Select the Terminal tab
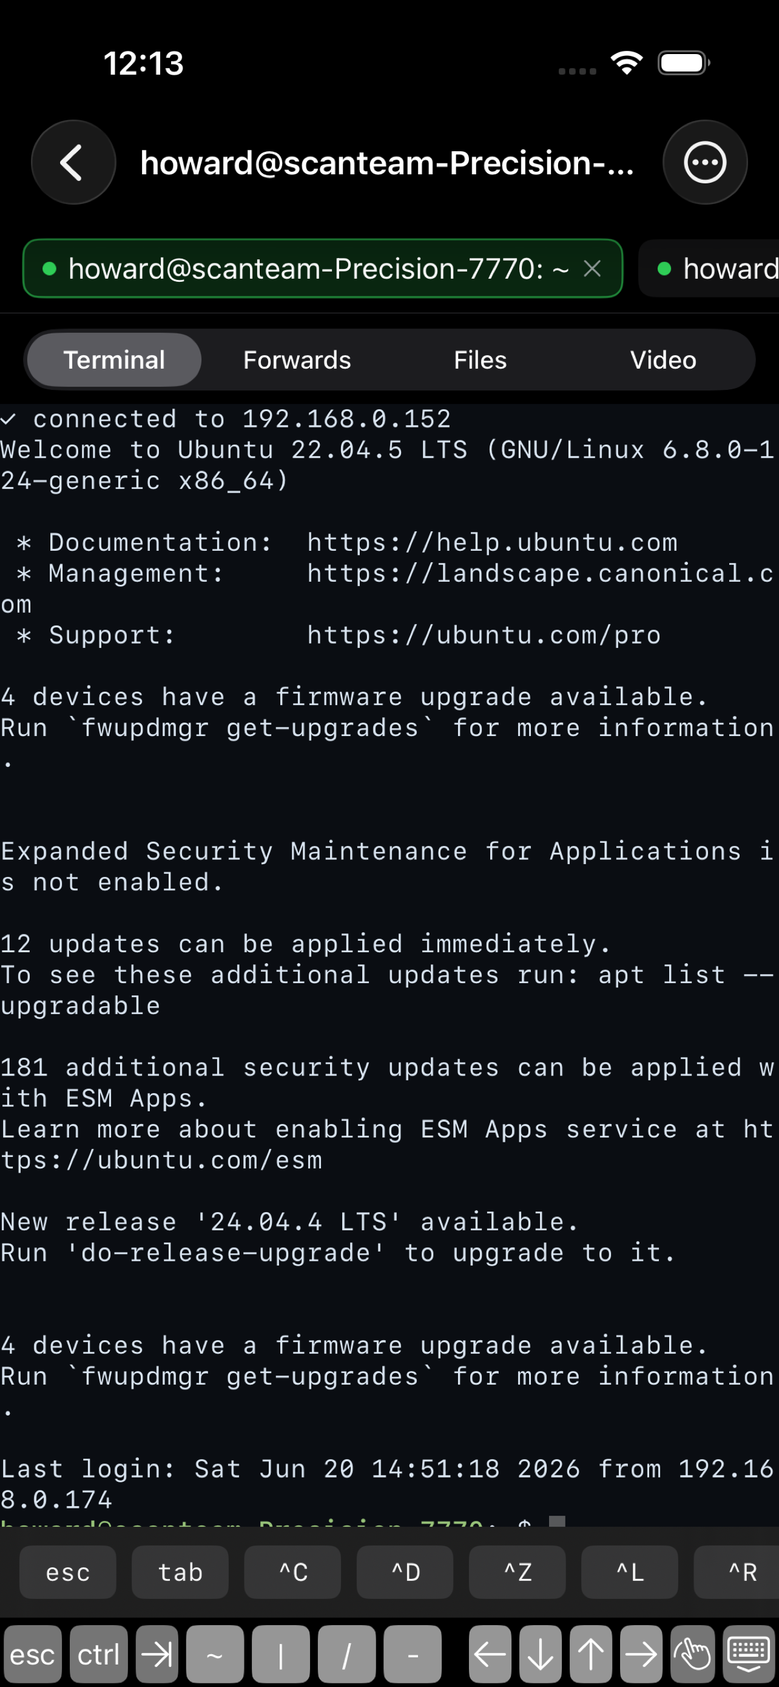The width and height of the screenshot is (779, 1687). (114, 360)
